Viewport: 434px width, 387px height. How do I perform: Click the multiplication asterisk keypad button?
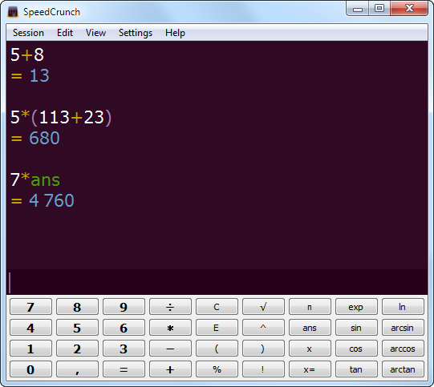(170, 328)
